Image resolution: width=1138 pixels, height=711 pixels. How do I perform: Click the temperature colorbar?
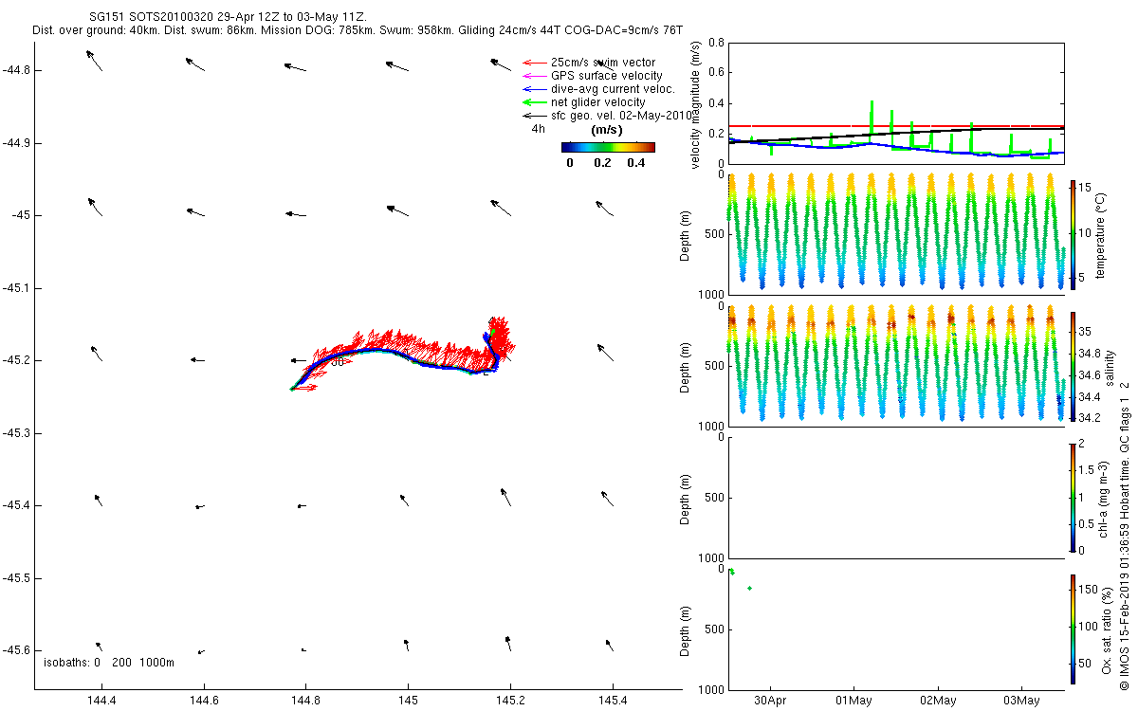coord(1073,234)
